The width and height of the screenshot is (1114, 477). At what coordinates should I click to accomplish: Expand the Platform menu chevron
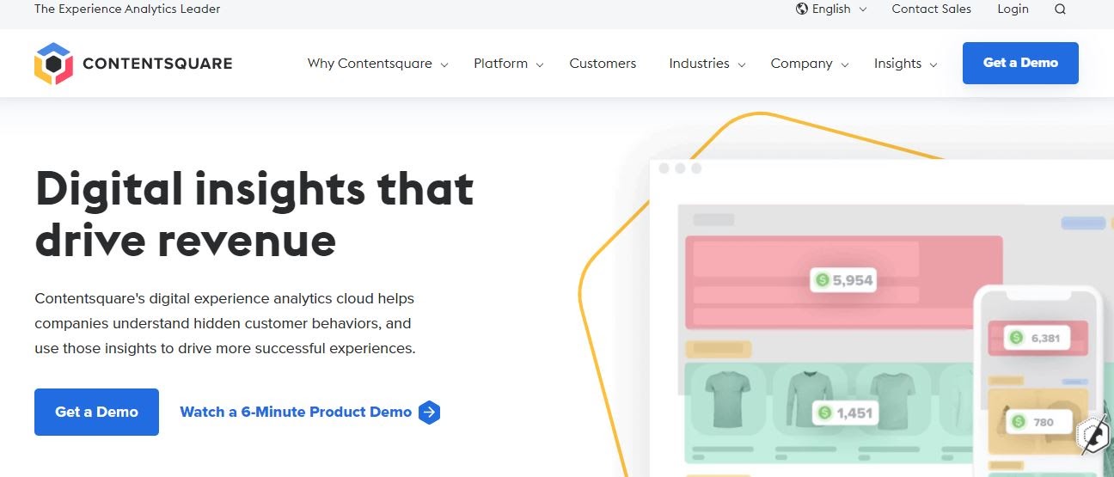tap(540, 64)
